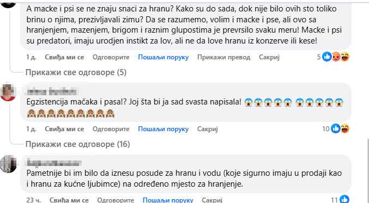Image resolution: width=369 pixels, height=203 pixels.
Task: Click Пошаљи поруку under the Pametnije comment
Action: 168,200
